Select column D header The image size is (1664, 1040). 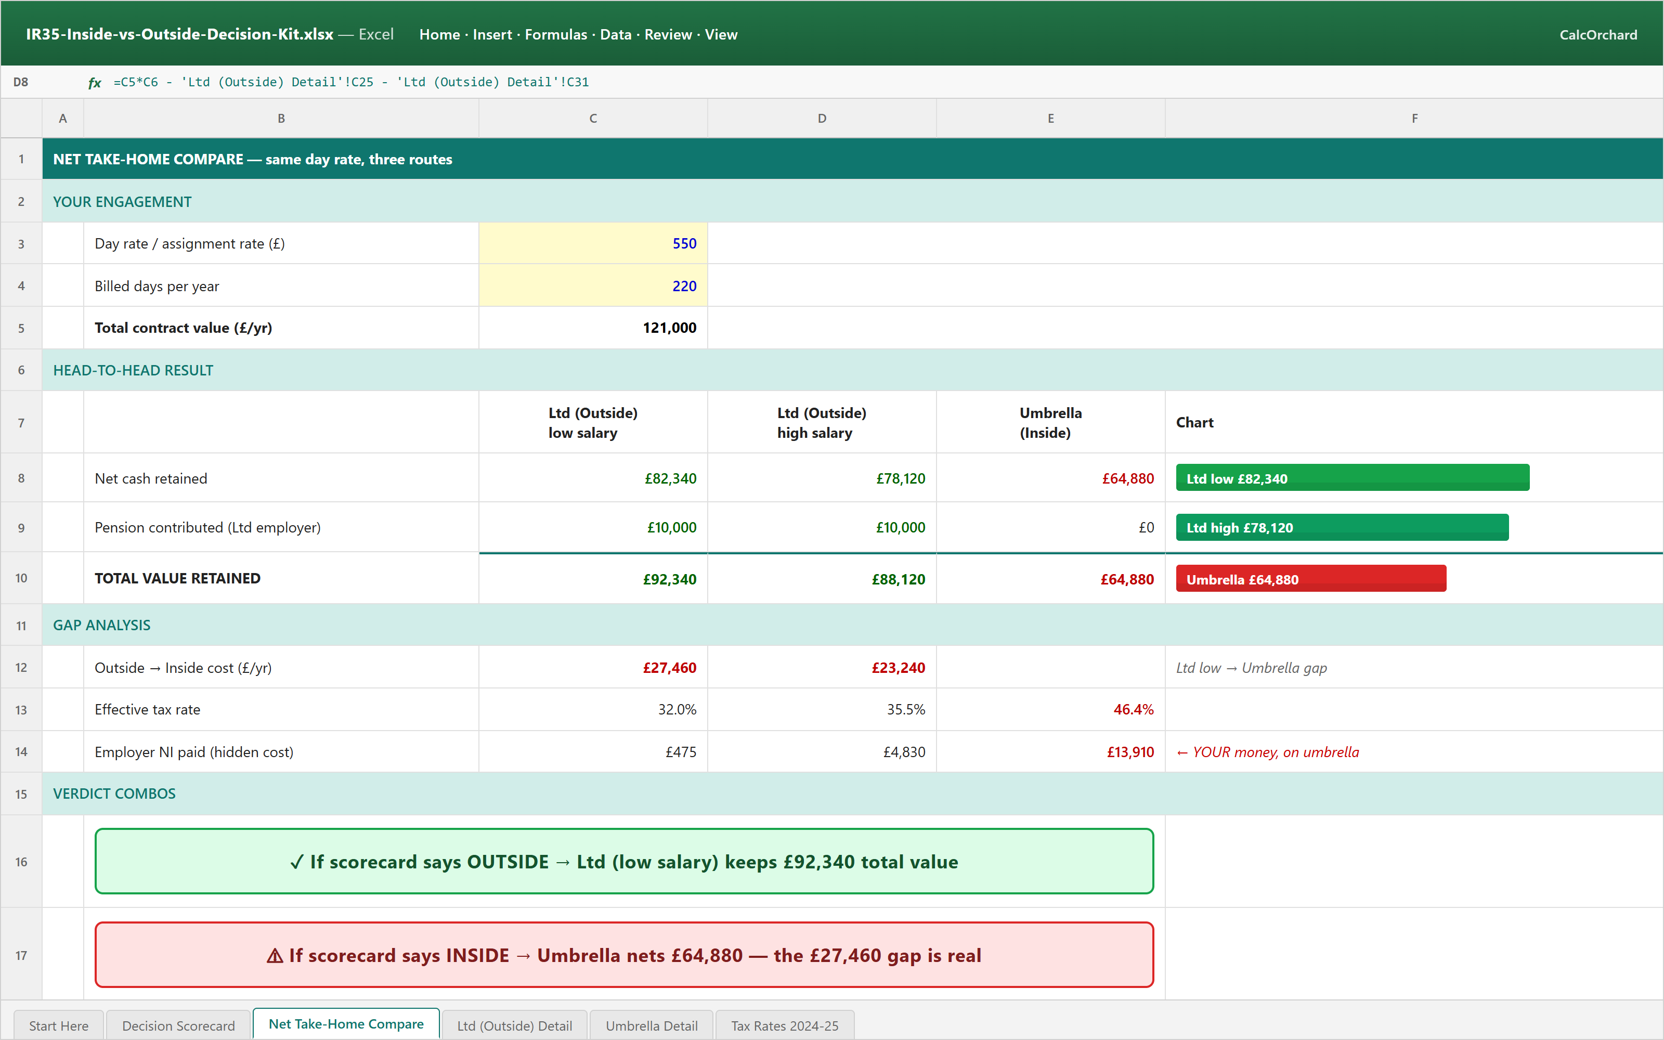[822, 119]
